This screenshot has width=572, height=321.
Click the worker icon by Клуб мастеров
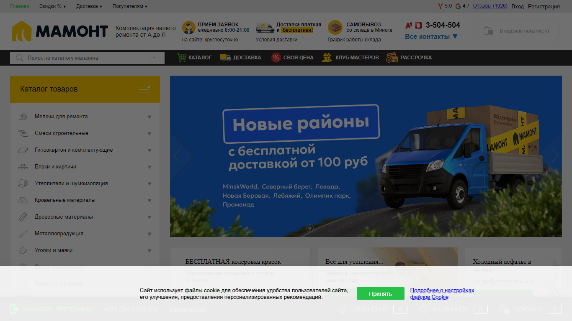[327, 58]
